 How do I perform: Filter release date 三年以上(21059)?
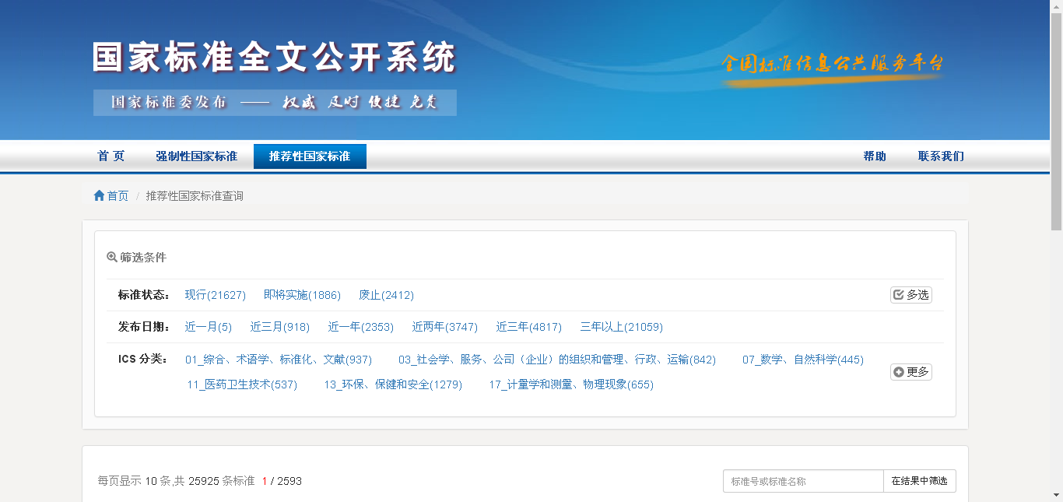point(622,327)
